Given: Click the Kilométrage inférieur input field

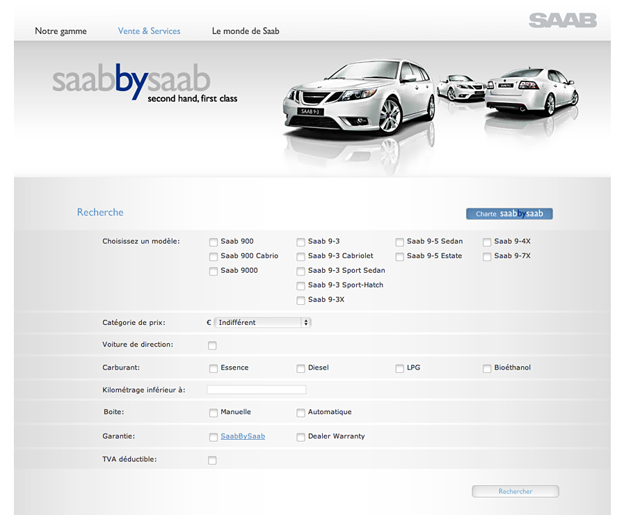Looking at the screenshot, I should (x=257, y=390).
